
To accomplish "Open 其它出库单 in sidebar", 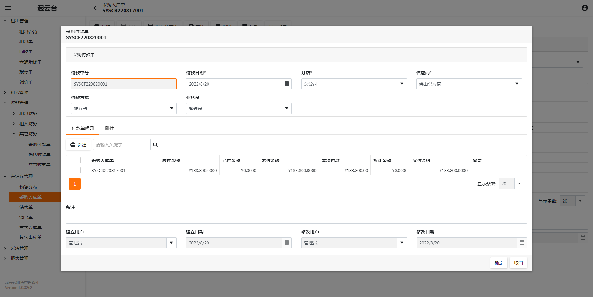I will 30,237.
